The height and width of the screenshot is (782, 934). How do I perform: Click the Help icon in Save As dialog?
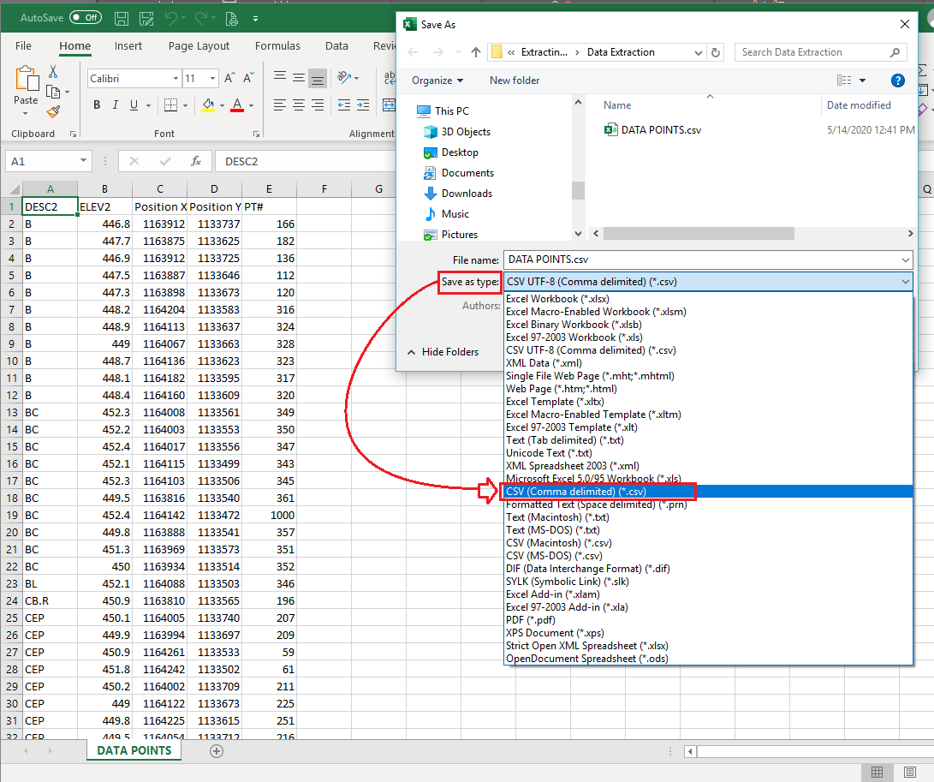point(898,81)
